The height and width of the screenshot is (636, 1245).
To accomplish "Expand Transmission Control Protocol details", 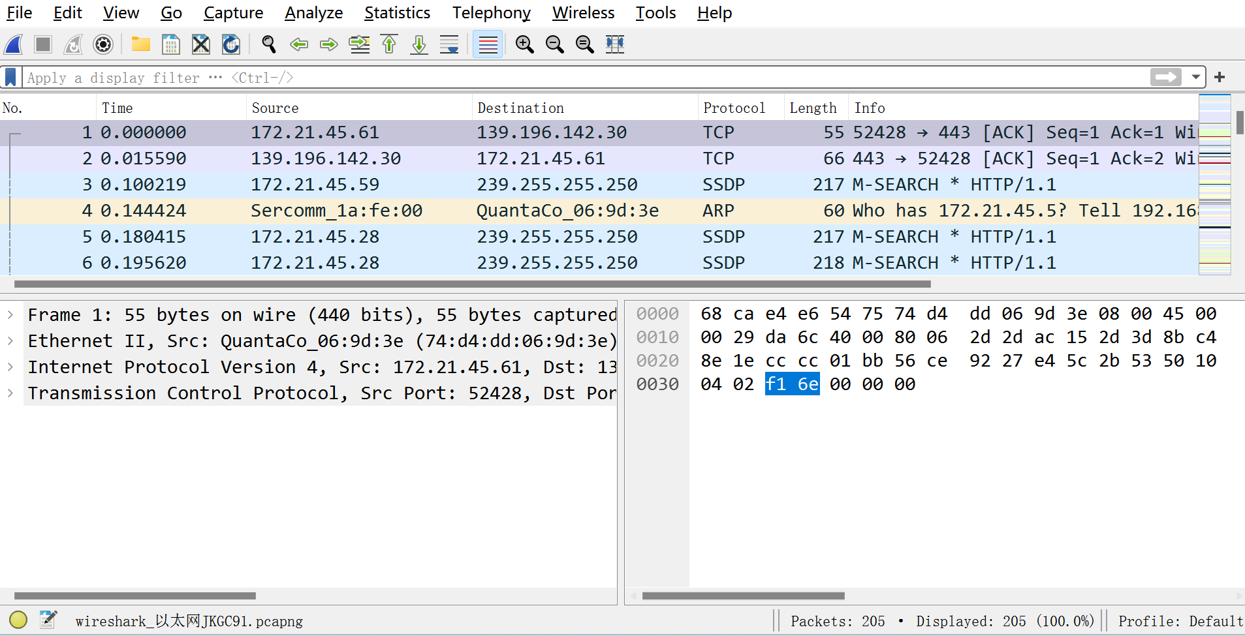I will point(10,393).
